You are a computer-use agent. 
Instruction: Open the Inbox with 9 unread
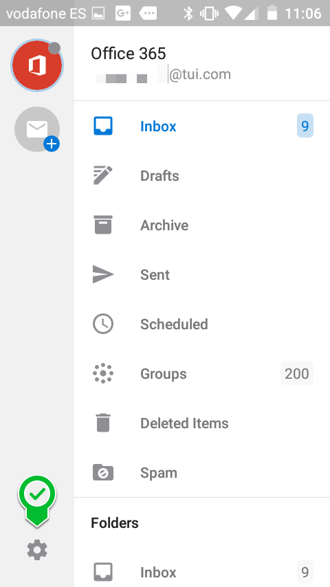coord(202,126)
